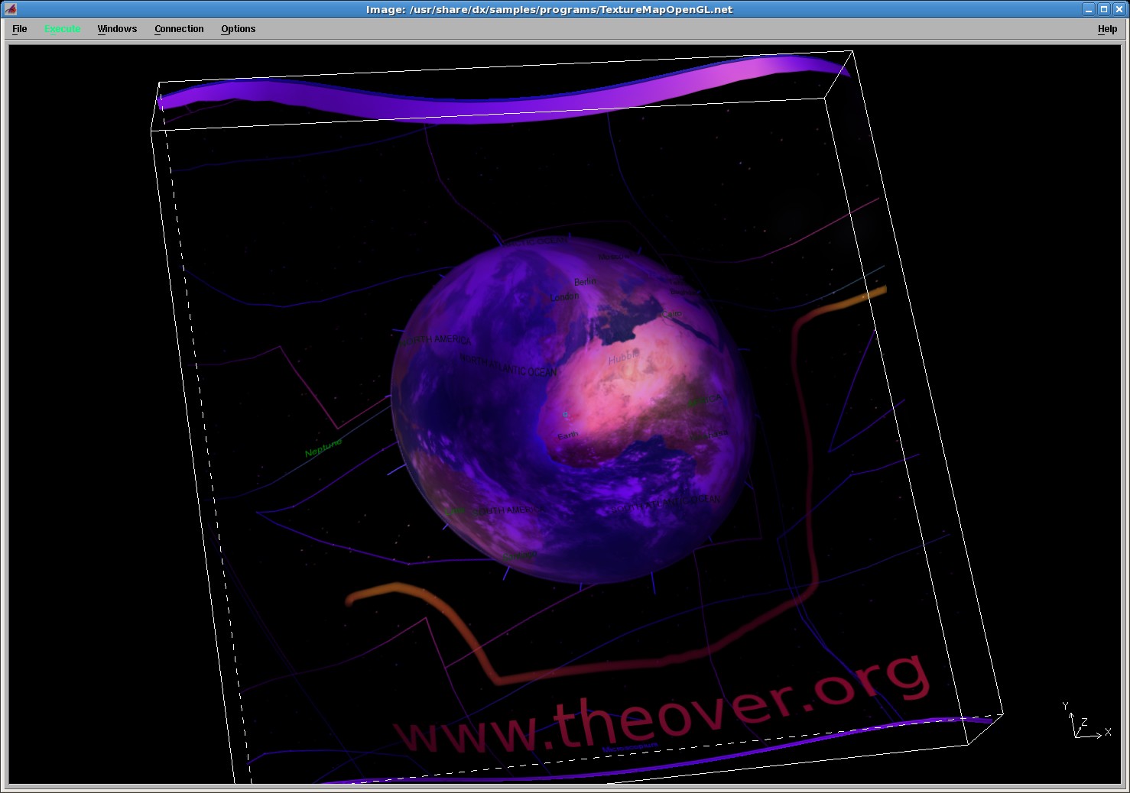Click the application icon in the title bar
The height and width of the screenshot is (793, 1130).
[10, 9]
